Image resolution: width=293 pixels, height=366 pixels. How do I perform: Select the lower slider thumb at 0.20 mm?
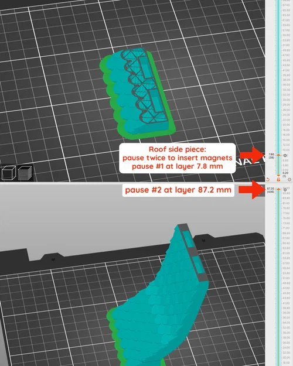click(x=278, y=176)
